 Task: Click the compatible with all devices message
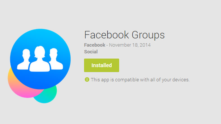[140, 80]
